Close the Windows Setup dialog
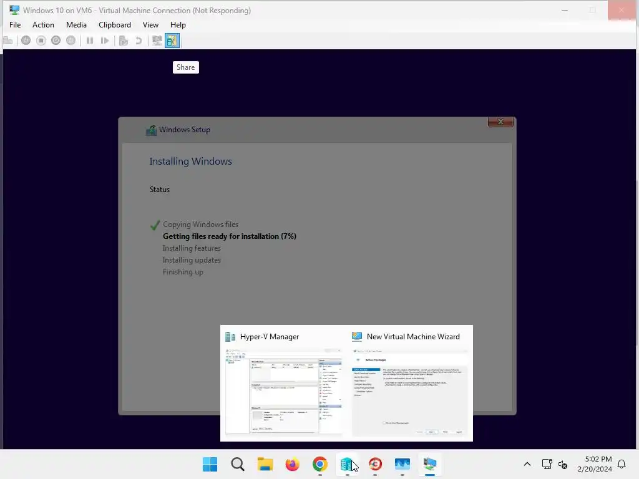 tap(500, 122)
